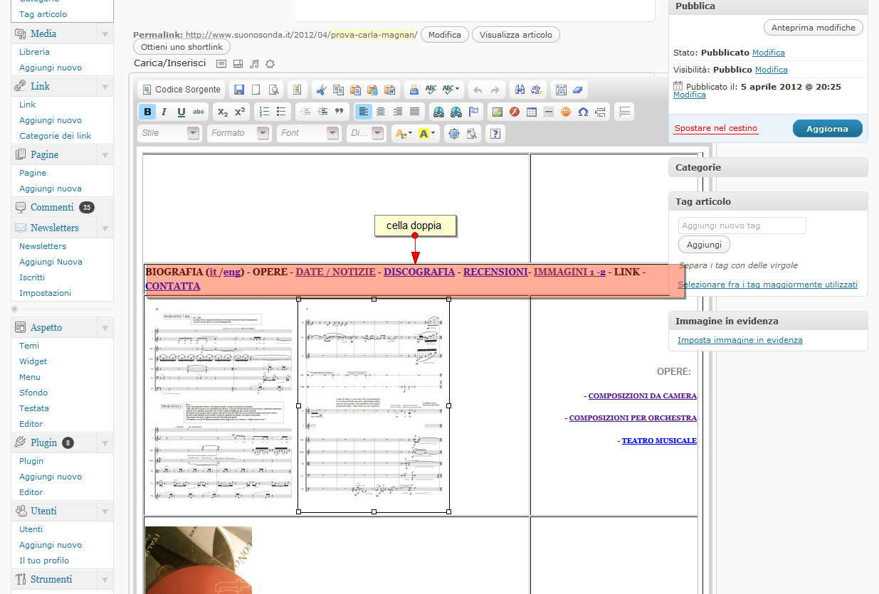Open Il tuo profilo menu item

tap(44, 561)
